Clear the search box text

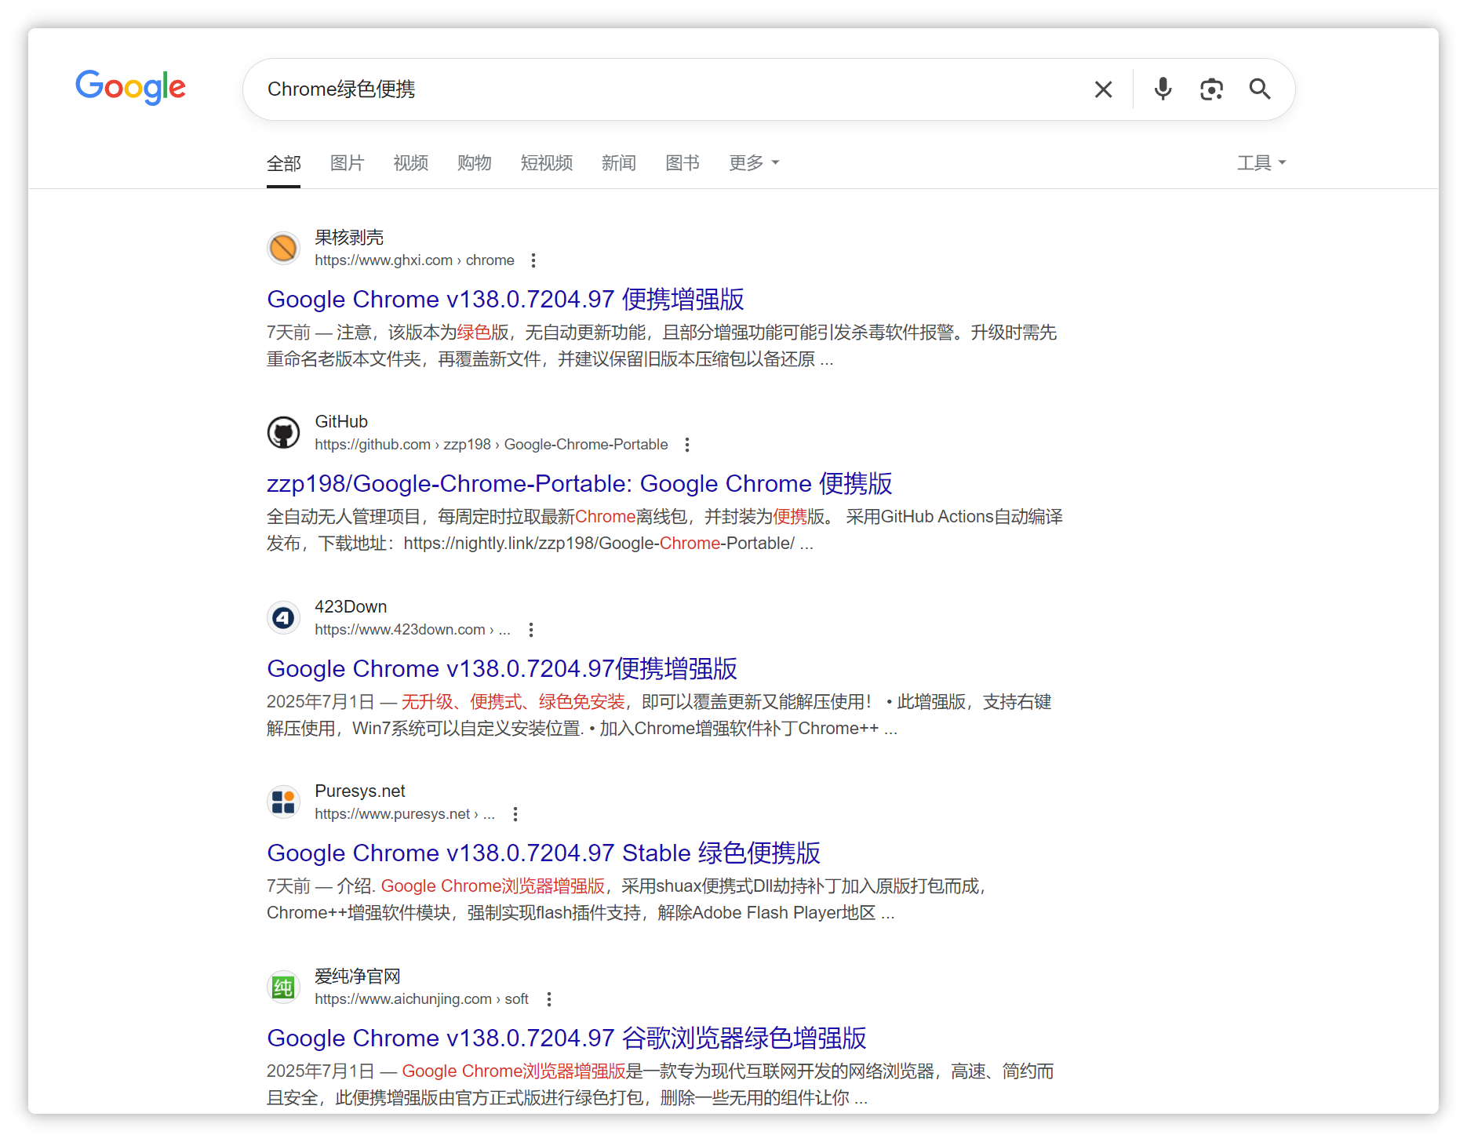1103,89
